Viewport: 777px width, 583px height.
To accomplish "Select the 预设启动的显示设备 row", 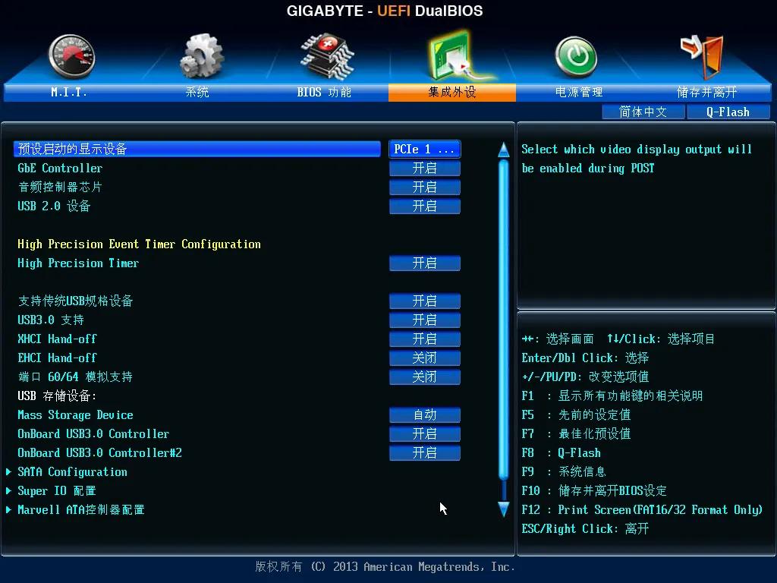I will 197,150.
